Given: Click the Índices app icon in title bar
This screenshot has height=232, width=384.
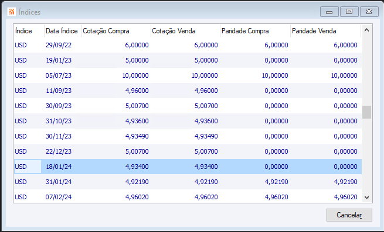Looking at the screenshot, I should (12, 12).
